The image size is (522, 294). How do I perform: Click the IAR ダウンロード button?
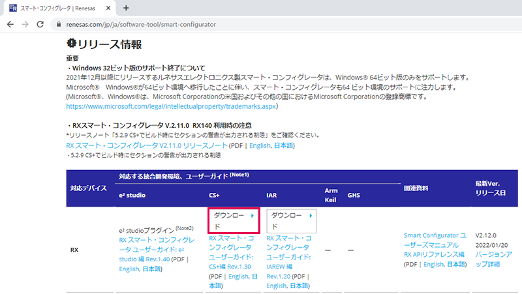(291, 221)
